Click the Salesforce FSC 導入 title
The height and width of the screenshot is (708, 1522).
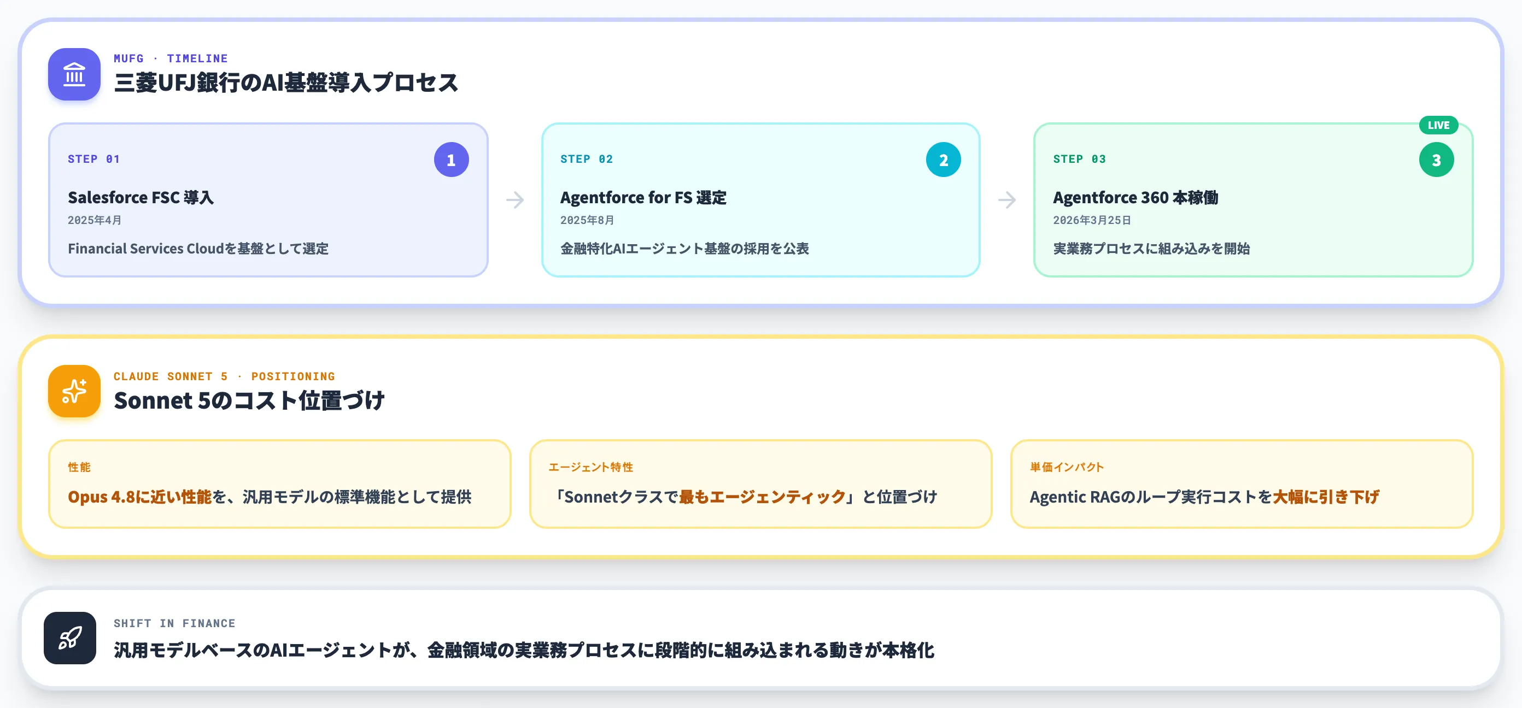[141, 197]
